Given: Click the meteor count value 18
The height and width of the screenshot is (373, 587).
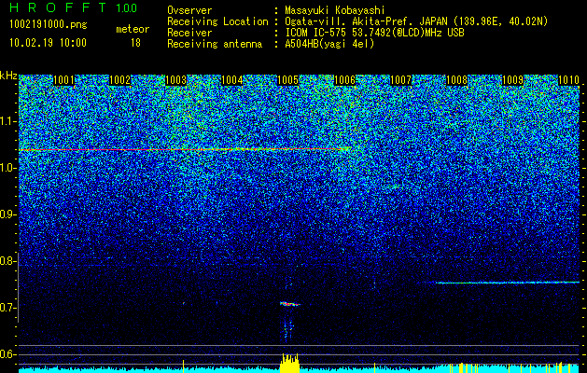Looking at the screenshot, I should pyautogui.click(x=135, y=43).
